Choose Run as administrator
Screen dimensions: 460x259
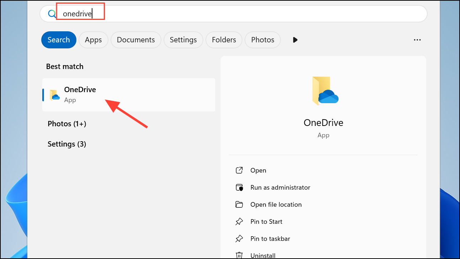pyautogui.click(x=280, y=187)
